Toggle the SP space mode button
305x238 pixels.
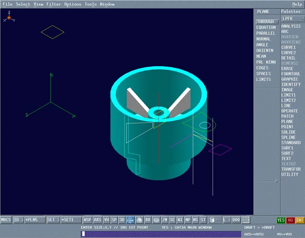(x=114, y=220)
